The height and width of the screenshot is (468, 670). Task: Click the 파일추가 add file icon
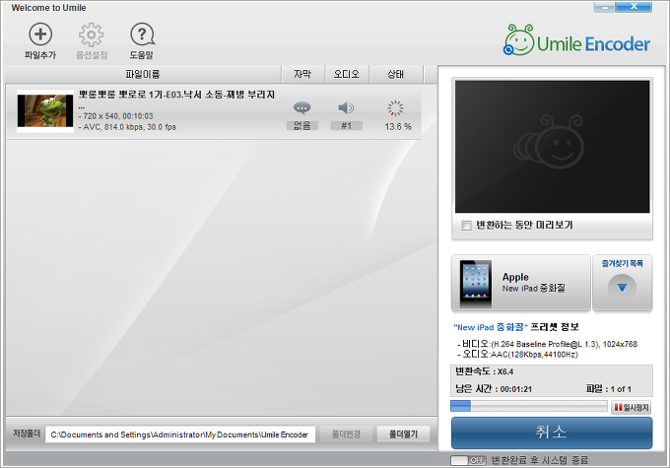tap(40, 34)
